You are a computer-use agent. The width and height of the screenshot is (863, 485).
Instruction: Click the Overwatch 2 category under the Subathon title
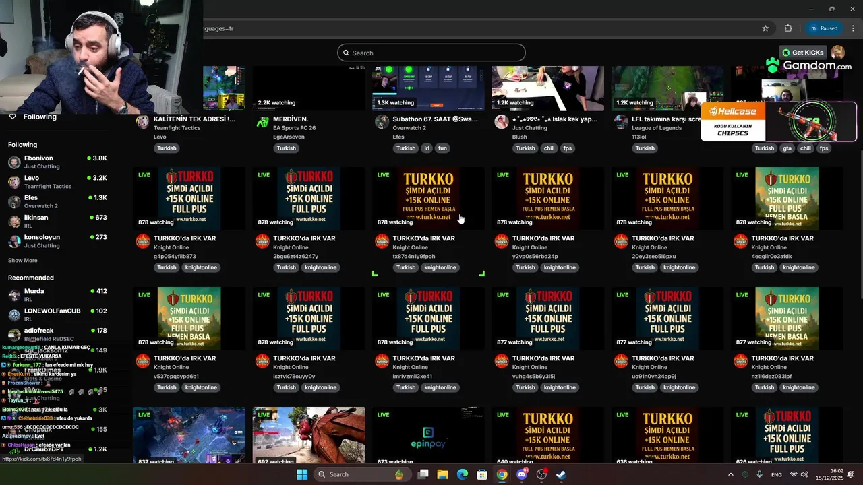(x=409, y=128)
